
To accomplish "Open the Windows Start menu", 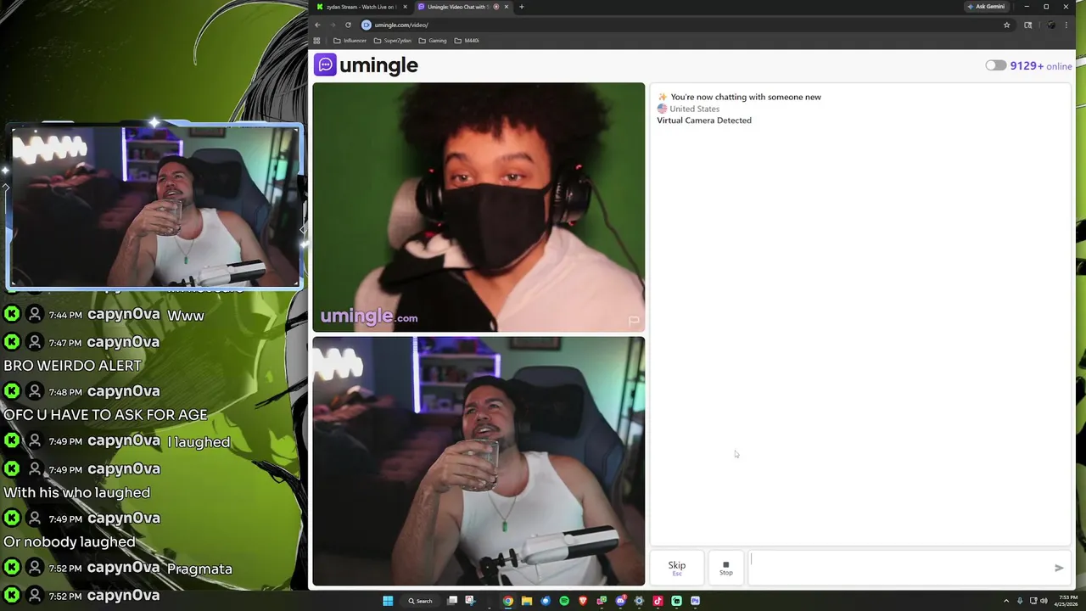I will 388,601.
